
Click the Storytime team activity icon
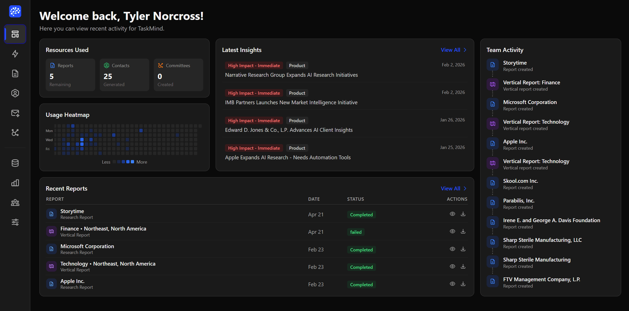493,65
